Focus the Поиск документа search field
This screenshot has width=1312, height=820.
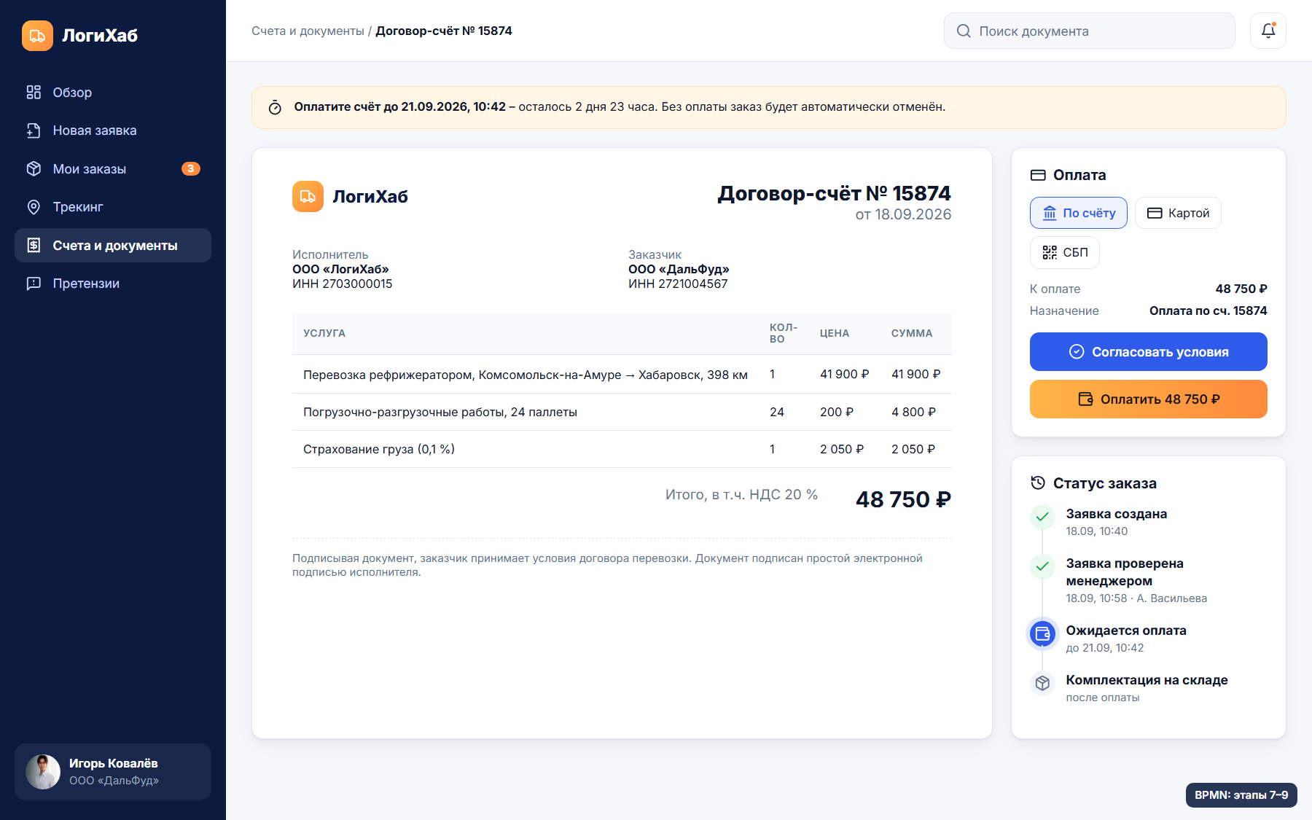tap(1089, 31)
